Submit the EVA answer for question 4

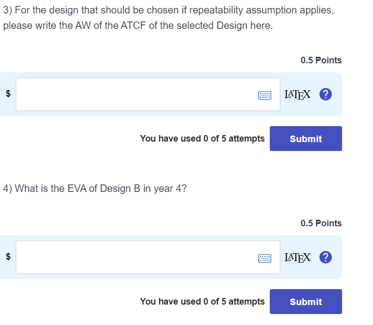pyautogui.click(x=306, y=302)
